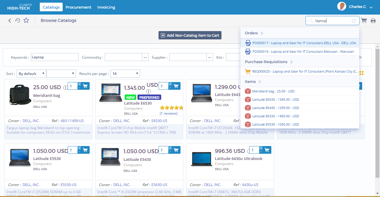
Task: Add MeridianII bag to cart
Action: pos(85,86)
